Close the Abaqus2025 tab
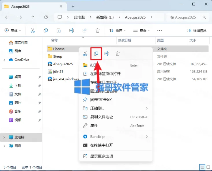The image size is (212, 171). pyautogui.click(x=61, y=6)
